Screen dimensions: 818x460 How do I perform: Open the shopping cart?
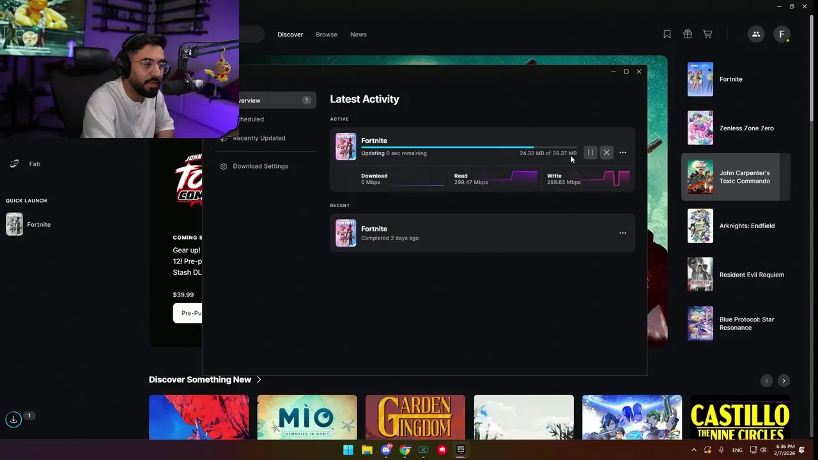(x=707, y=34)
